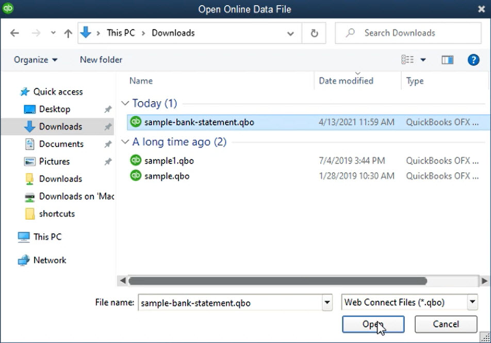Select Quick access in the sidebar
Viewport: 491px width, 343px height.
[x=58, y=92]
